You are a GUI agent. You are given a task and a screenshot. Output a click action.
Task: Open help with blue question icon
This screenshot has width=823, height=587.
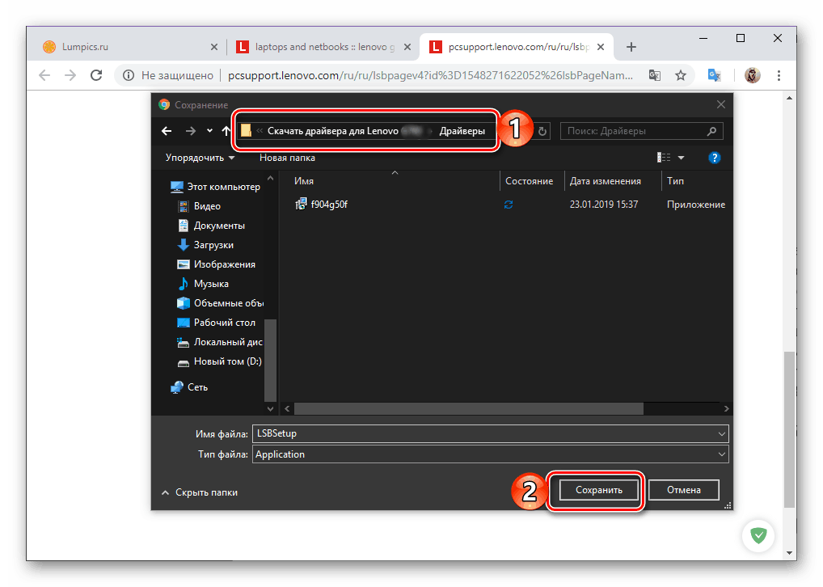[714, 158]
